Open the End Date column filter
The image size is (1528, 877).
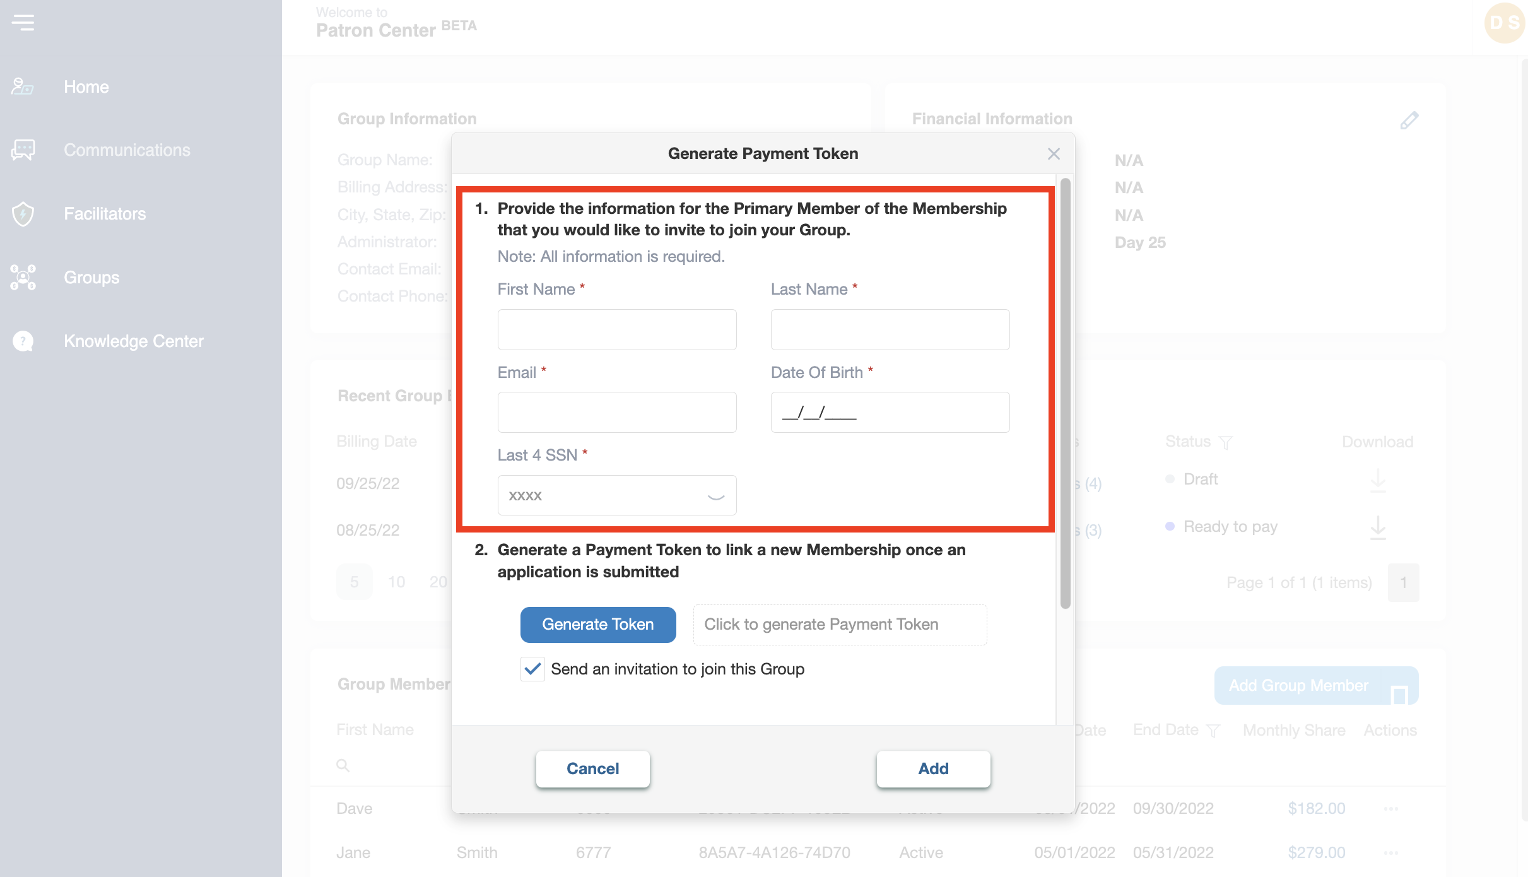coord(1213,731)
